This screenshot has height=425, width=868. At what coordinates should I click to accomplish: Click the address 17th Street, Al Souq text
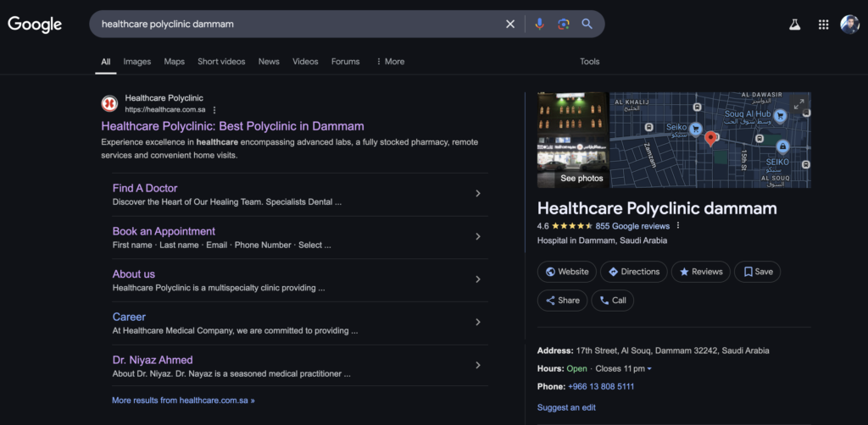click(672, 351)
